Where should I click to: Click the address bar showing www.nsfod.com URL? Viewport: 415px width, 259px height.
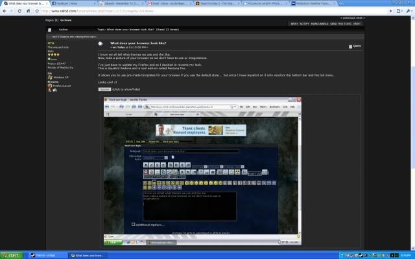212,11
